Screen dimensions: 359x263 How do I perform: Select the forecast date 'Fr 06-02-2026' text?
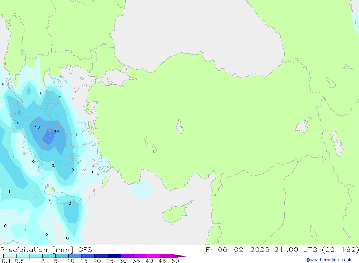pos(237,249)
